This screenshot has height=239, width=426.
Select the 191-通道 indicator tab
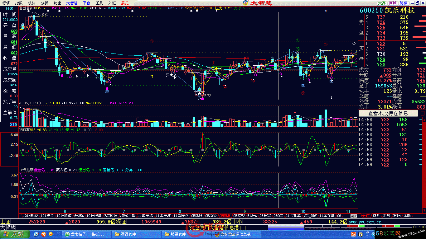(x=64, y=215)
